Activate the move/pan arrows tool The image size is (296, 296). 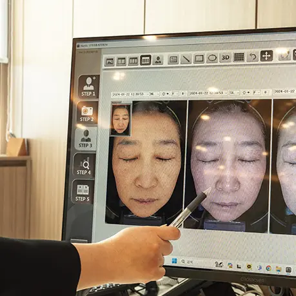(x=266, y=56)
